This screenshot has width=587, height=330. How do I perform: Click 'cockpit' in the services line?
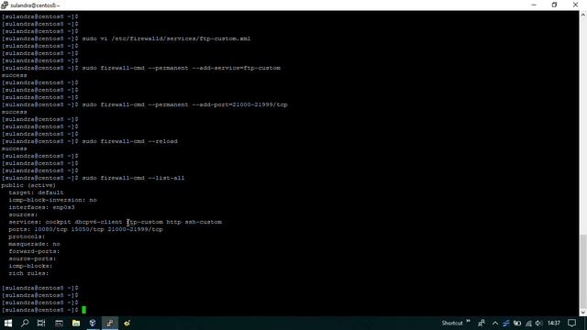click(58, 222)
